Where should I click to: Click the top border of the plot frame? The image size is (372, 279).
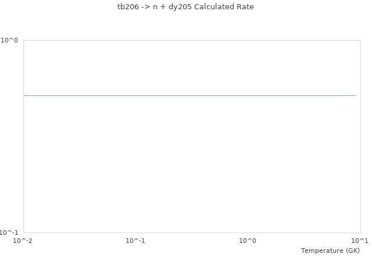(192, 40)
